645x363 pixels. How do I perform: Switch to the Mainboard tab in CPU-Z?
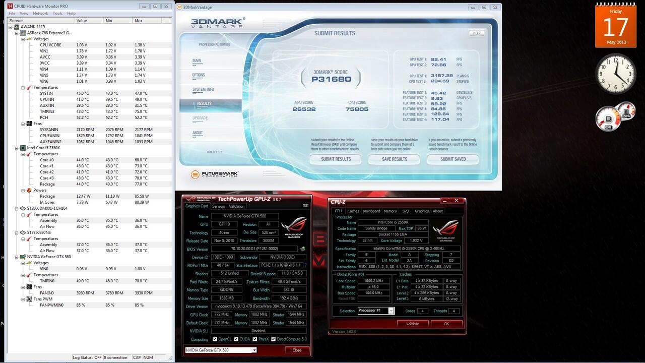(371, 211)
